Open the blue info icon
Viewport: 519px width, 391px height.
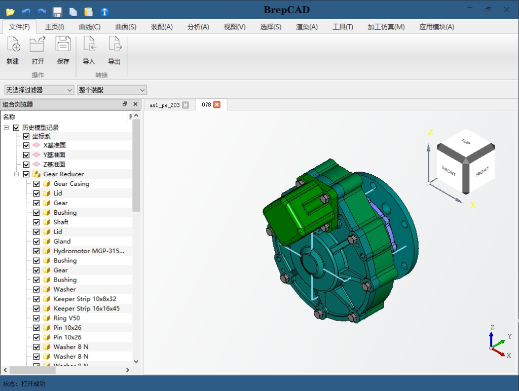104,12
